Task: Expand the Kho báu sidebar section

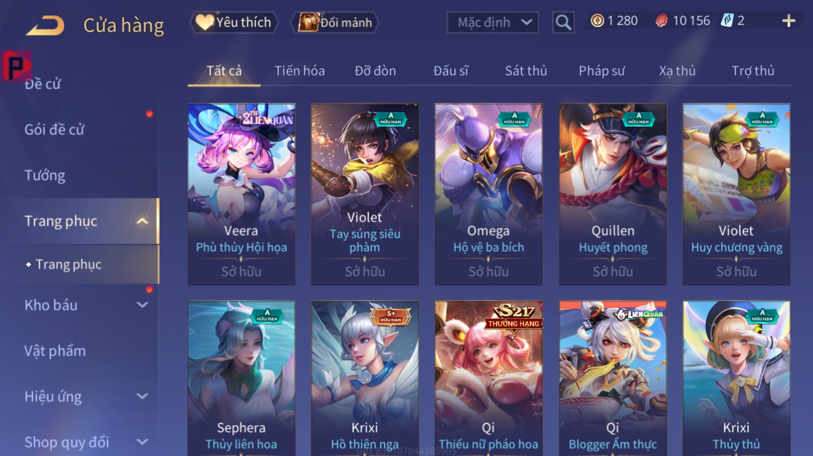Action: pyautogui.click(x=142, y=305)
